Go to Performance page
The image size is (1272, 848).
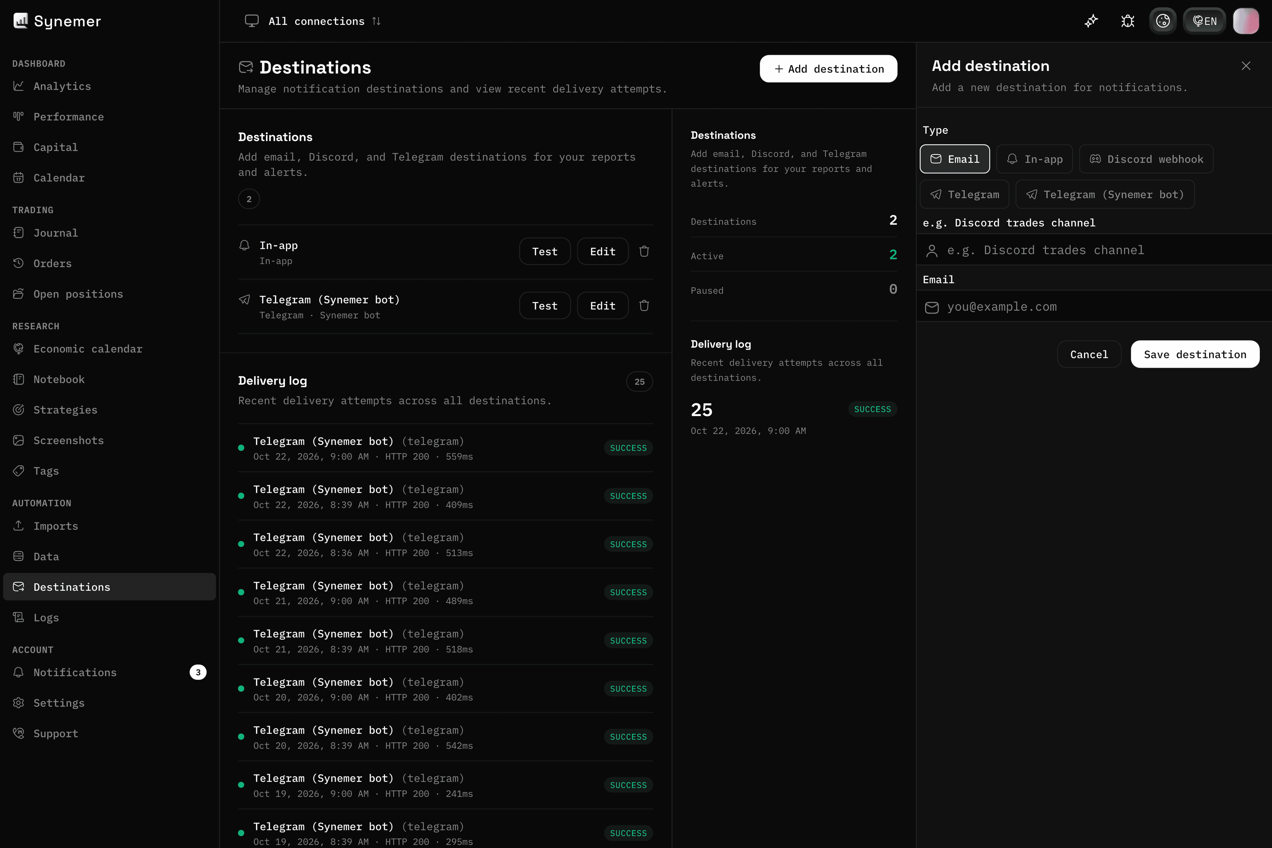[x=109, y=117]
